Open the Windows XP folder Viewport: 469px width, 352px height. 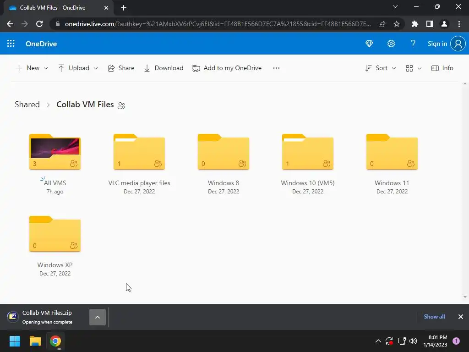[x=55, y=234]
